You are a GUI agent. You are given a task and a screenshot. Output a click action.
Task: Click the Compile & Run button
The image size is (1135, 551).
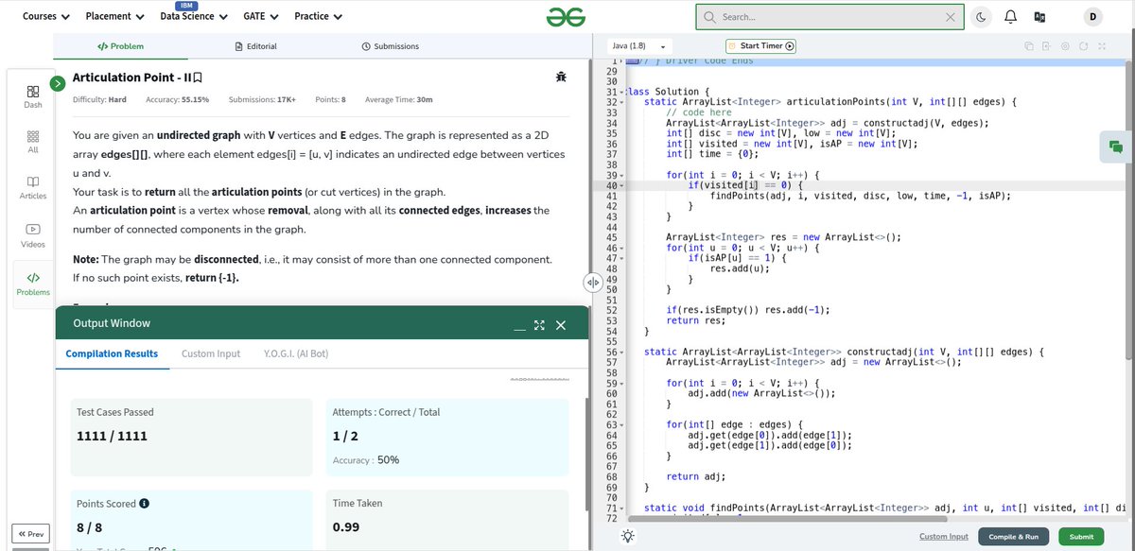(1013, 536)
